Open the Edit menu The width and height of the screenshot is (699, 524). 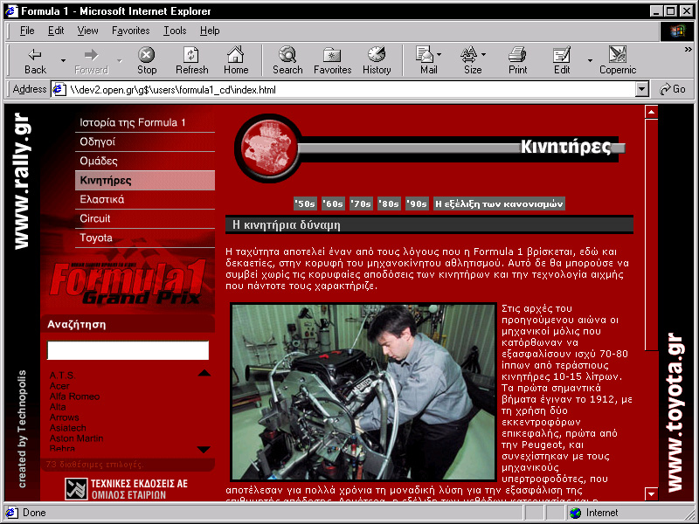[56, 31]
